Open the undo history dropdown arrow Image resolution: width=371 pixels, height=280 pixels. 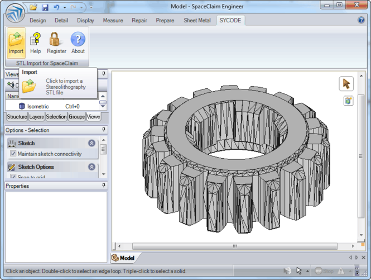(x=65, y=8)
